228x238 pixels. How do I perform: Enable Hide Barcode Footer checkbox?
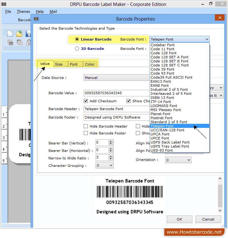[x=86, y=133]
